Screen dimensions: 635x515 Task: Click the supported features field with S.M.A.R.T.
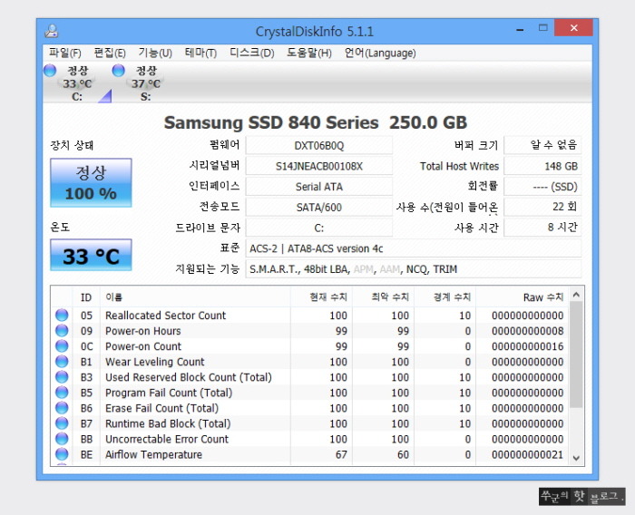(414, 269)
